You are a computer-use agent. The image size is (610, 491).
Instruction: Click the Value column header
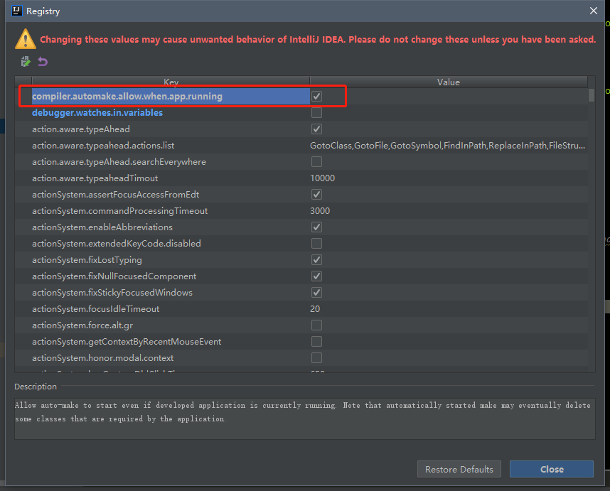[449, 82]
